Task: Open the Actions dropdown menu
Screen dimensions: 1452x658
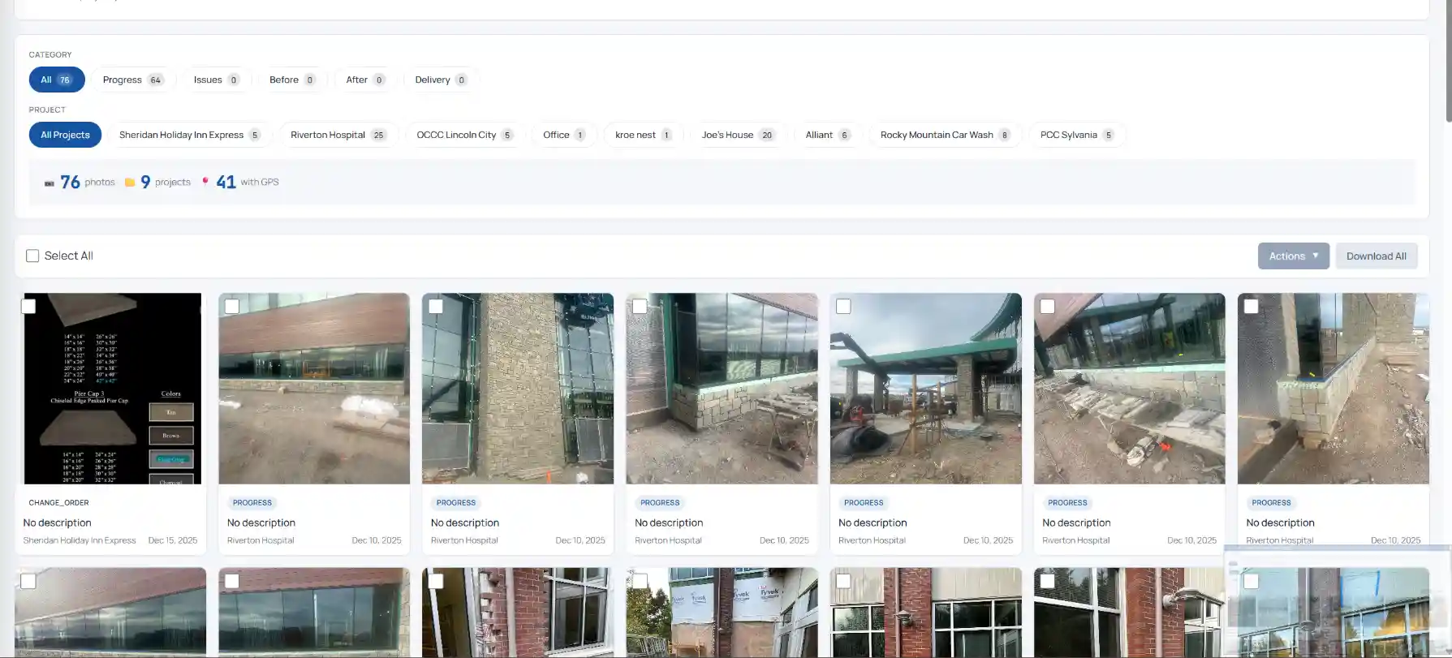Action: pos(1294,256)
